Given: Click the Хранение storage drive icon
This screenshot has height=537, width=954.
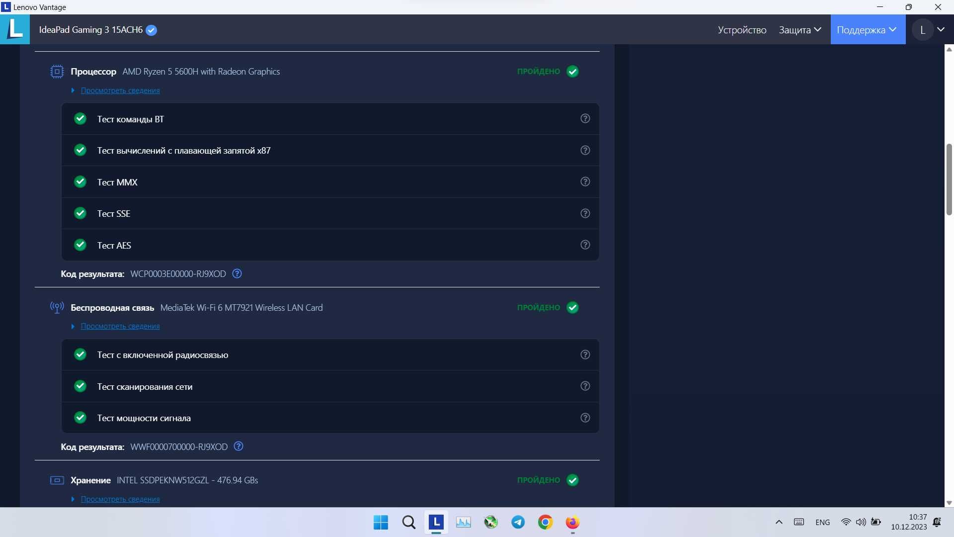Looking at the screenshot, I should 57,480.
